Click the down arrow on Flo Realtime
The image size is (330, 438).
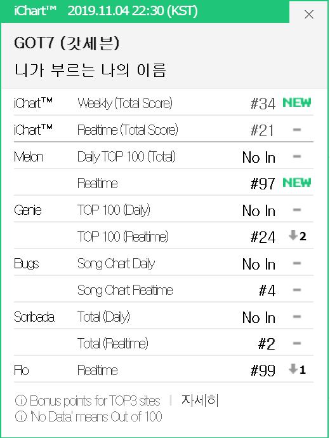[x=293, y=369]
